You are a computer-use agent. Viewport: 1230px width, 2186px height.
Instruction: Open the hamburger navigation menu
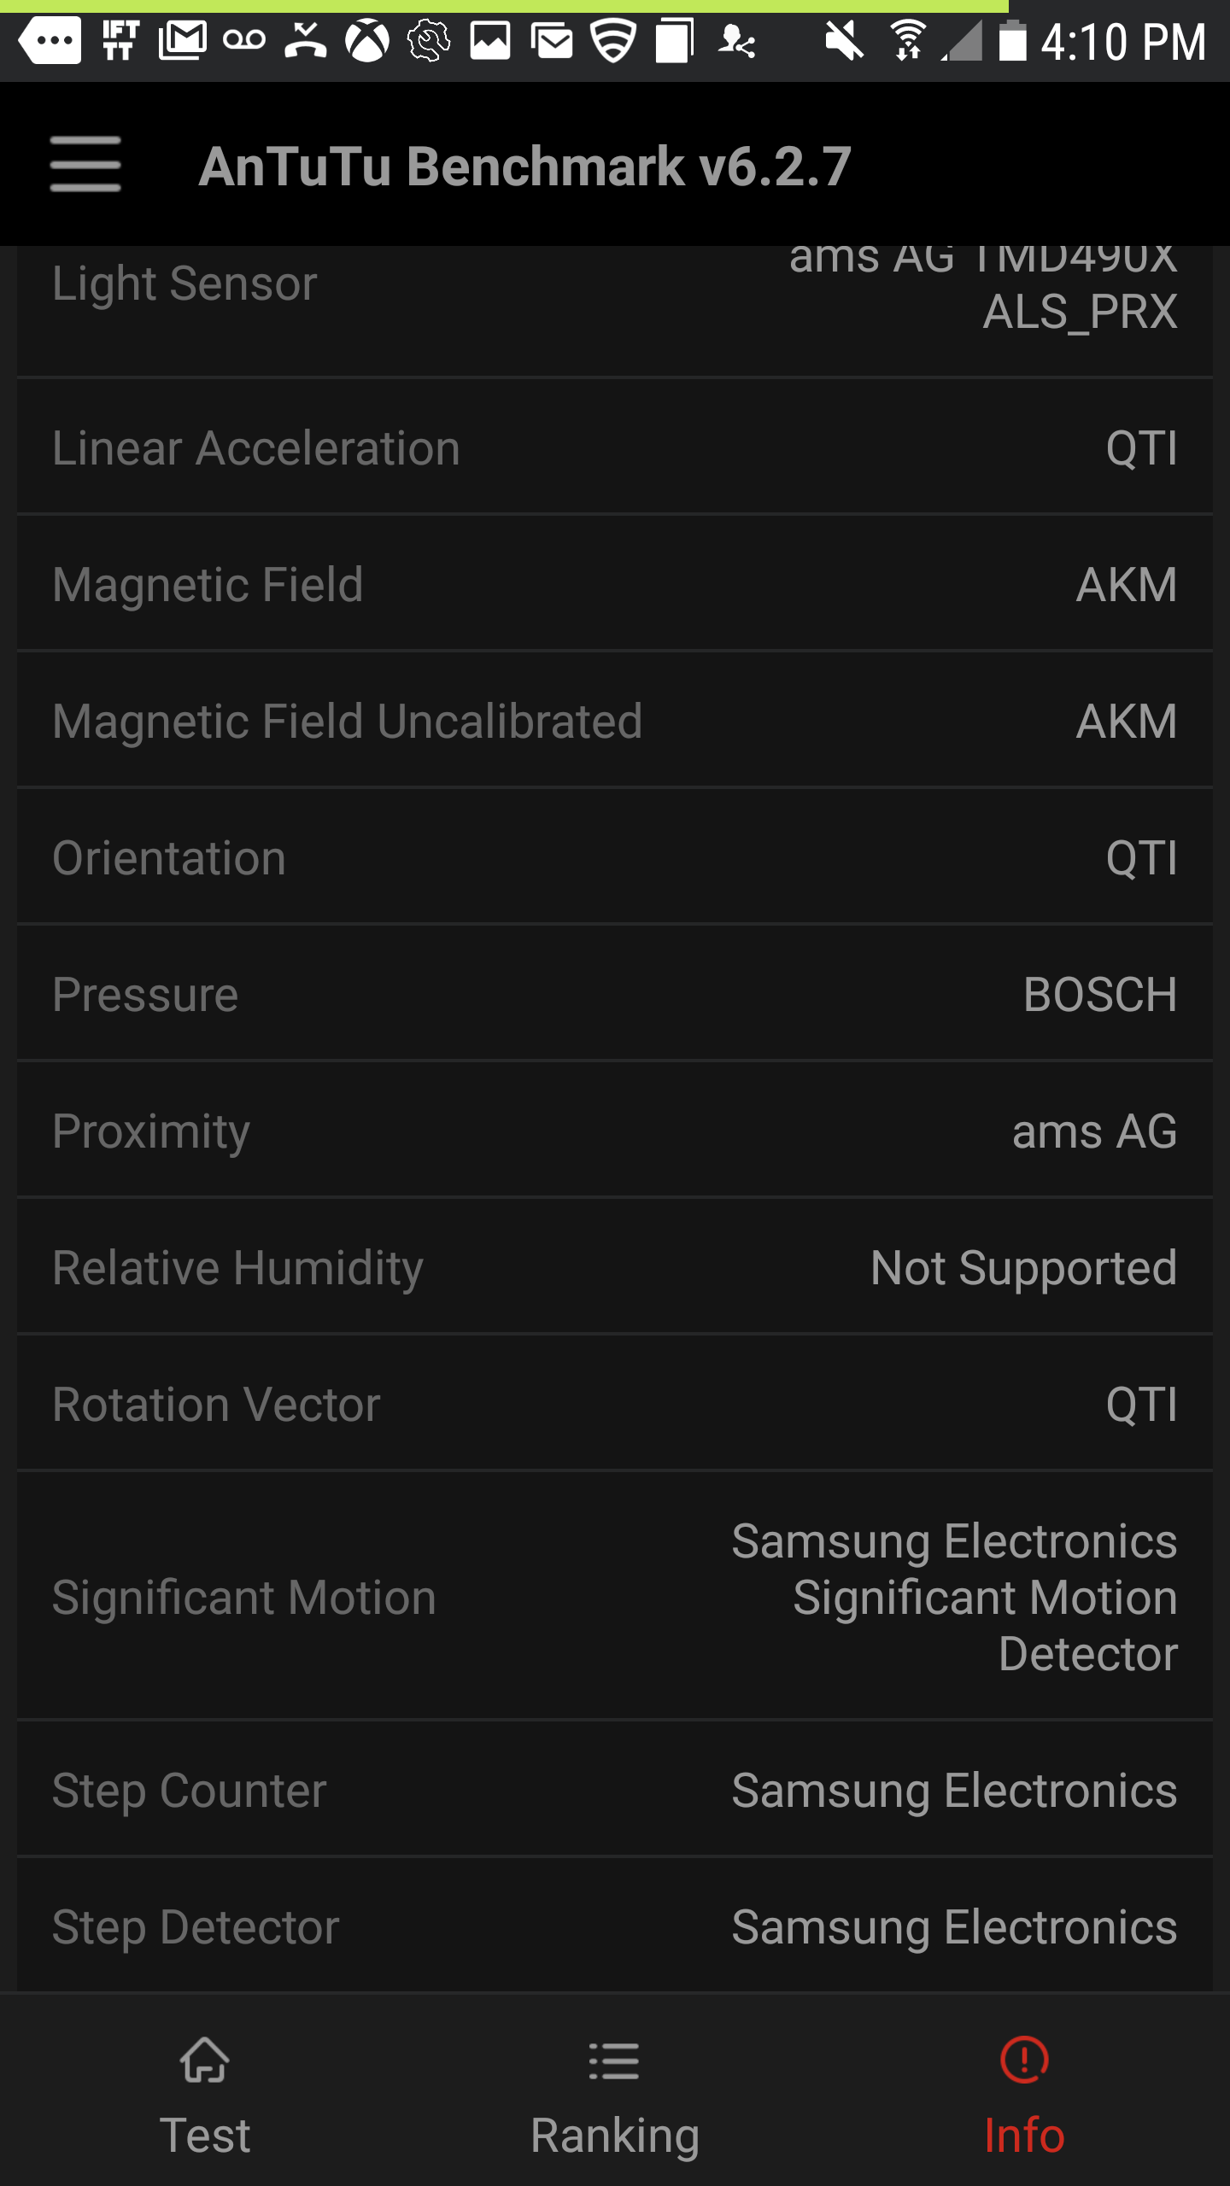point(85,164)
